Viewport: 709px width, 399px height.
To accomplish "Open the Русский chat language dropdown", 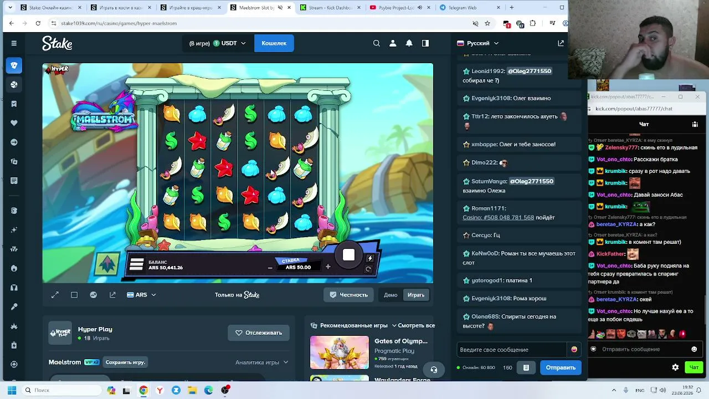I will point(477,43).
